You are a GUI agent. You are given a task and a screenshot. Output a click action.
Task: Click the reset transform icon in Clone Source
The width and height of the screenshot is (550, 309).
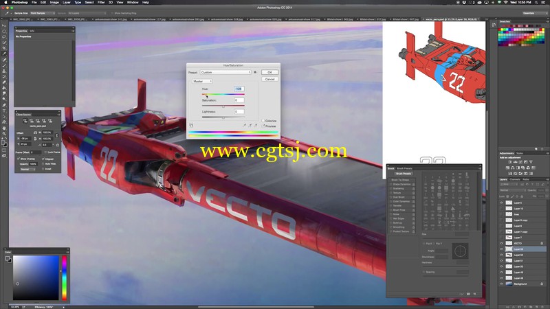coord(58,145)
